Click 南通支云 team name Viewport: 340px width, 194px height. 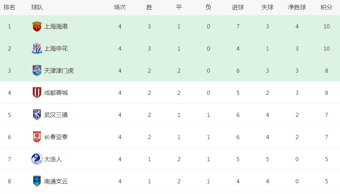pyautogui.click(x=56, y=181)
